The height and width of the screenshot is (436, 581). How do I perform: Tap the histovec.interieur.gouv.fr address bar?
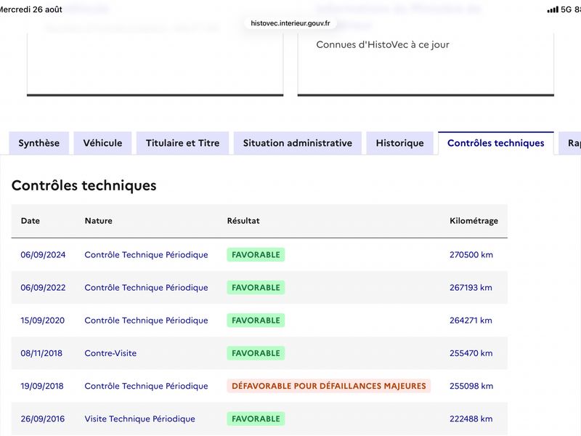click(290, 23)
